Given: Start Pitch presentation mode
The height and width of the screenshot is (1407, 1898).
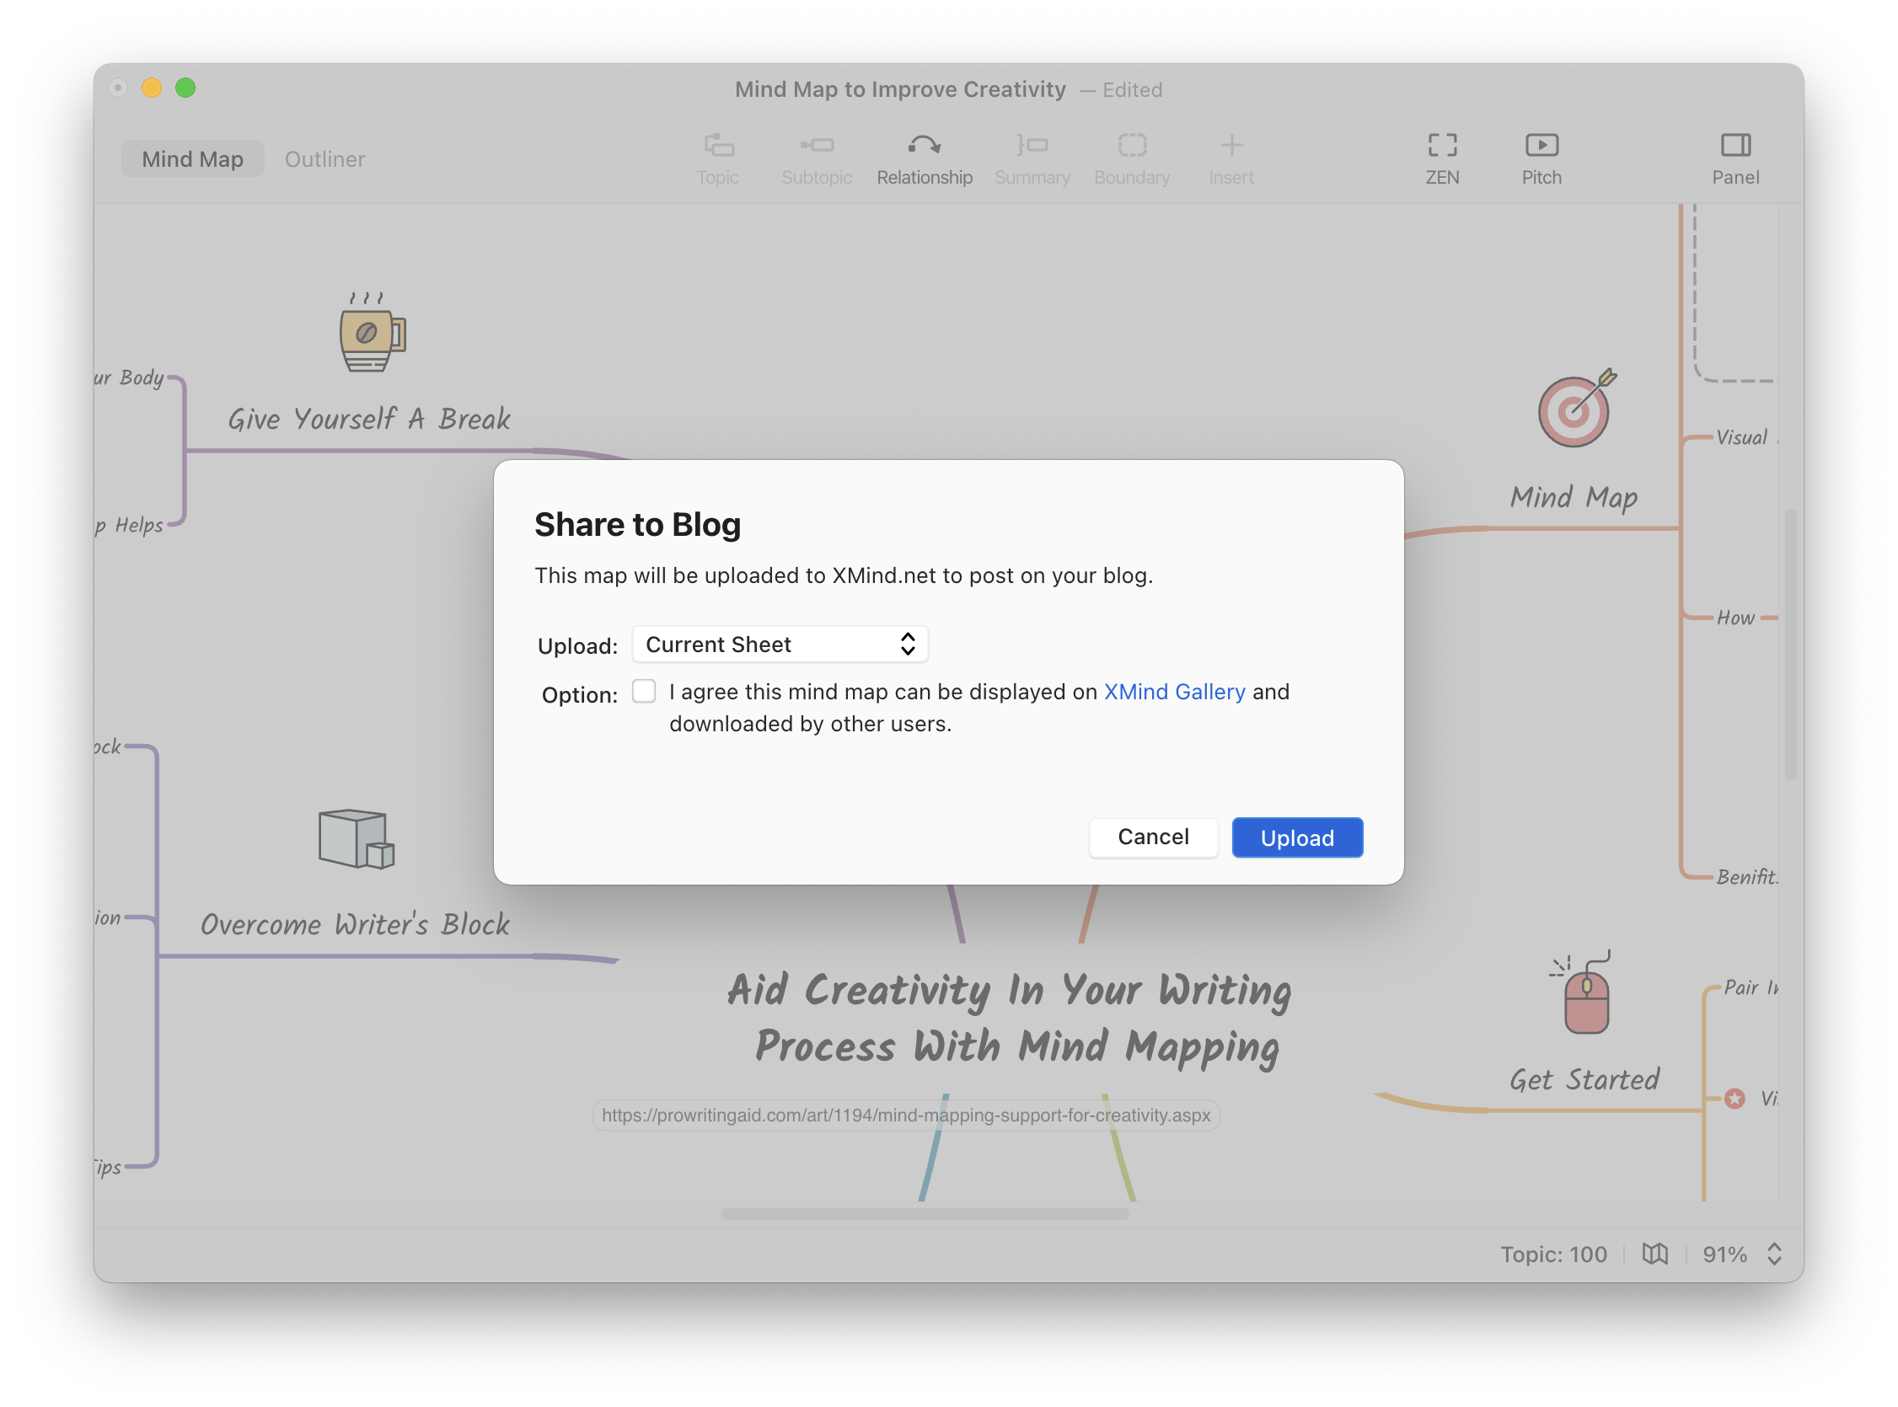Looking at the screenshot, I should tap(1541, 159).
